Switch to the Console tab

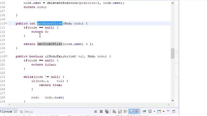7,112
